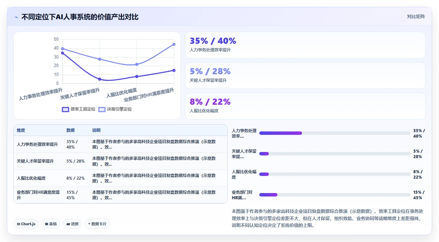439x242 pixels.
Task: Click the 对比矩阵 label in header
Action: tap(416, 16)
